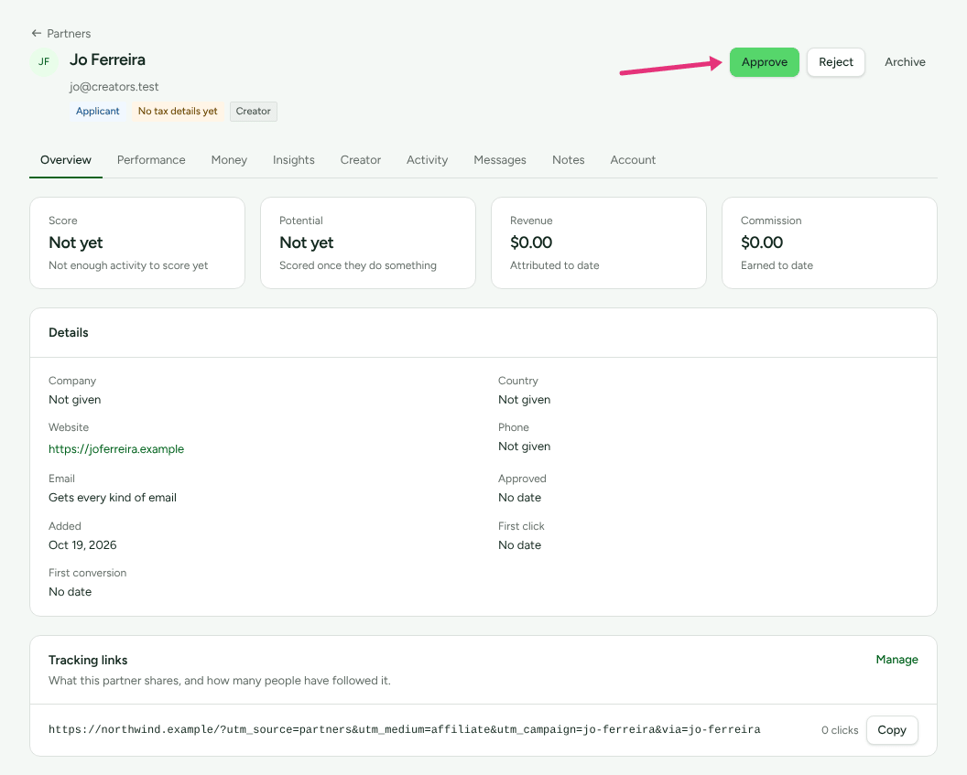Show the Activity tab

(x=427, y=160)
